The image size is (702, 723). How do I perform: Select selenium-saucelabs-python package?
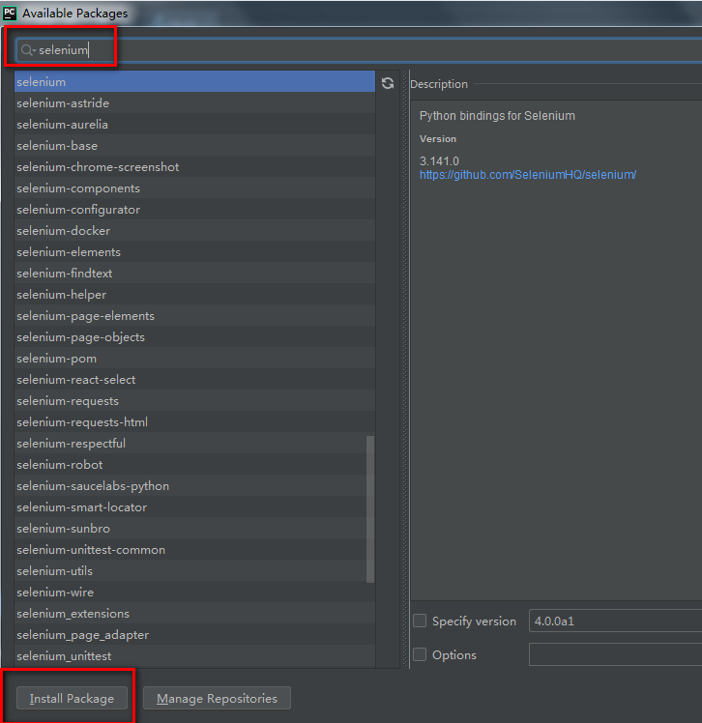coord(194,485)
